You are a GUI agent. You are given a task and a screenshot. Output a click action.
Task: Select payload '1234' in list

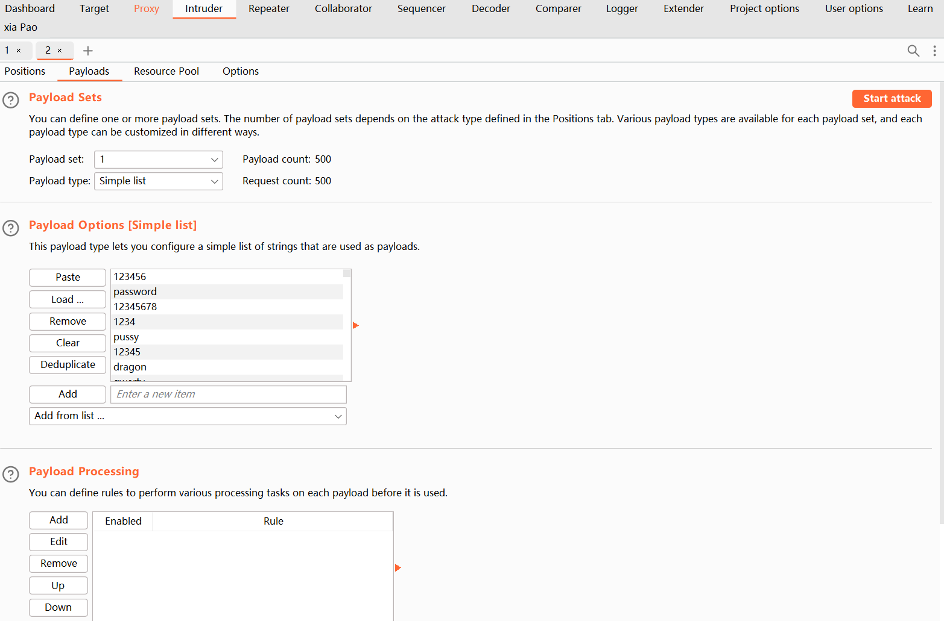tap(227, 322)
